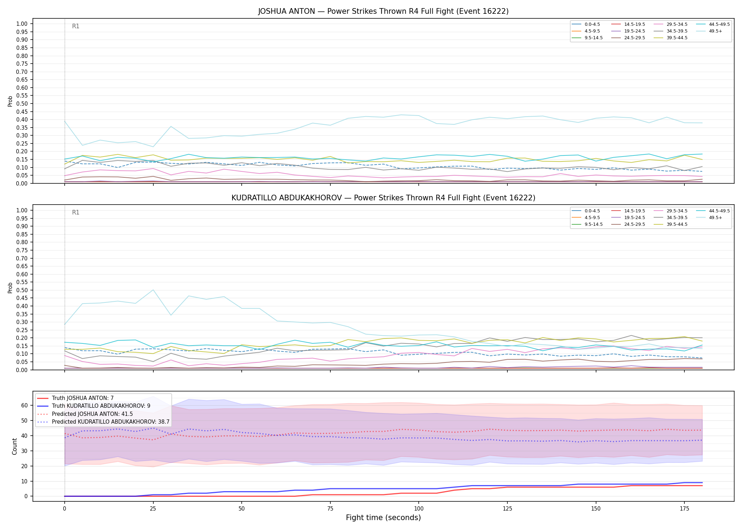The height and width of the screenshot is (530, 742).
Task: Click x-axis tick label '175'
Action: coord(684,509)
